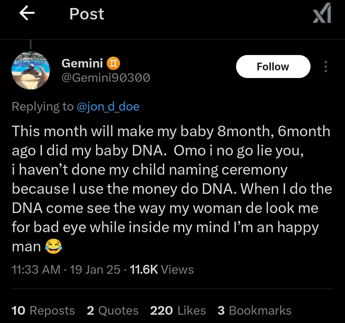Show the 3 Bookmarks count

tap(254, 311)
